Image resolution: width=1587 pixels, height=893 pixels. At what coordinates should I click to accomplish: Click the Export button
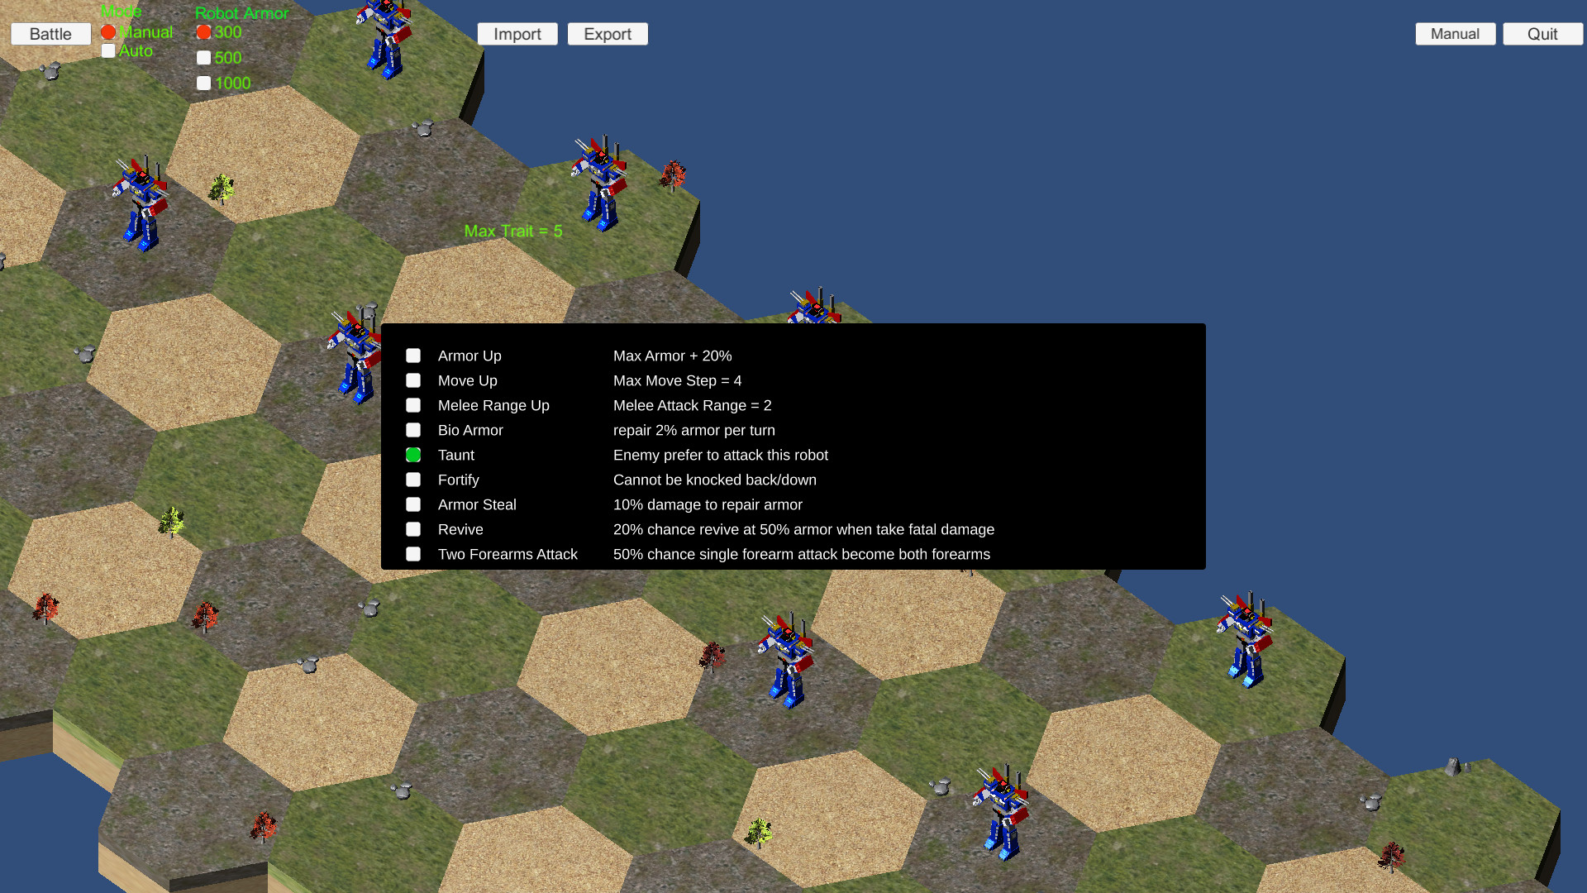[x=608, y=34]
